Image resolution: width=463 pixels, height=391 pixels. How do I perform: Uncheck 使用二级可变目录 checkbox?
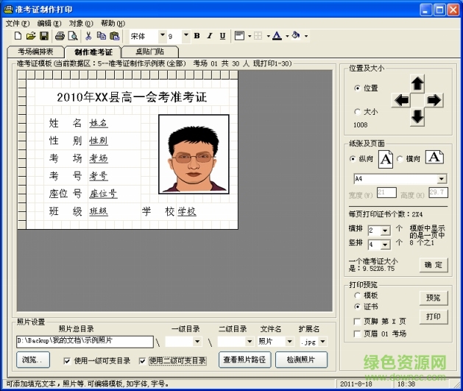click(x=142, y=361)
